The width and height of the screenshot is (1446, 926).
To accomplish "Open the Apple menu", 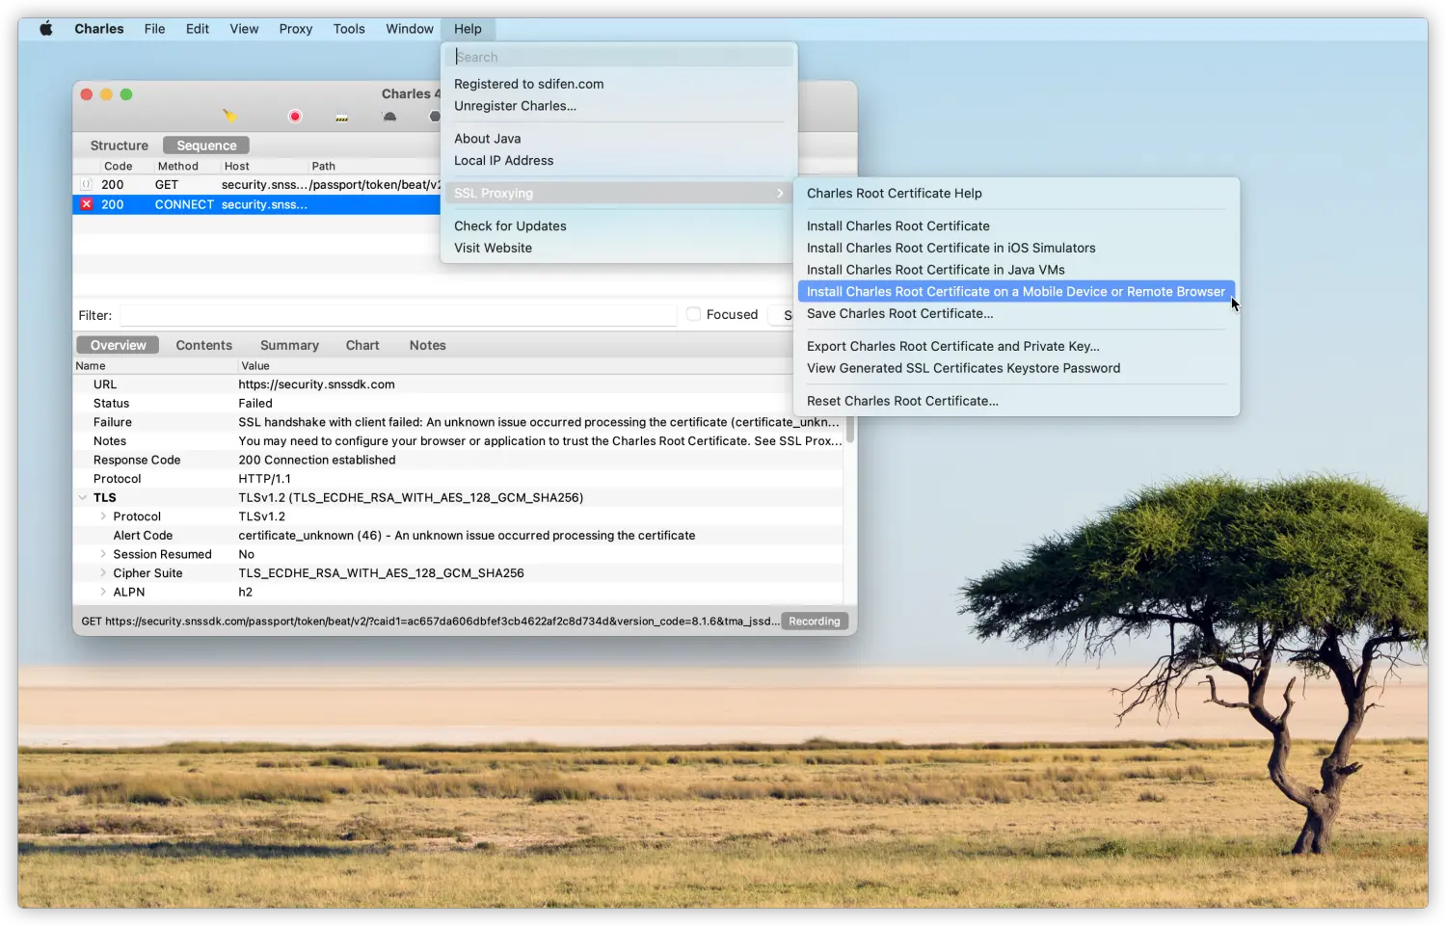I will click(x=45, y=29).
